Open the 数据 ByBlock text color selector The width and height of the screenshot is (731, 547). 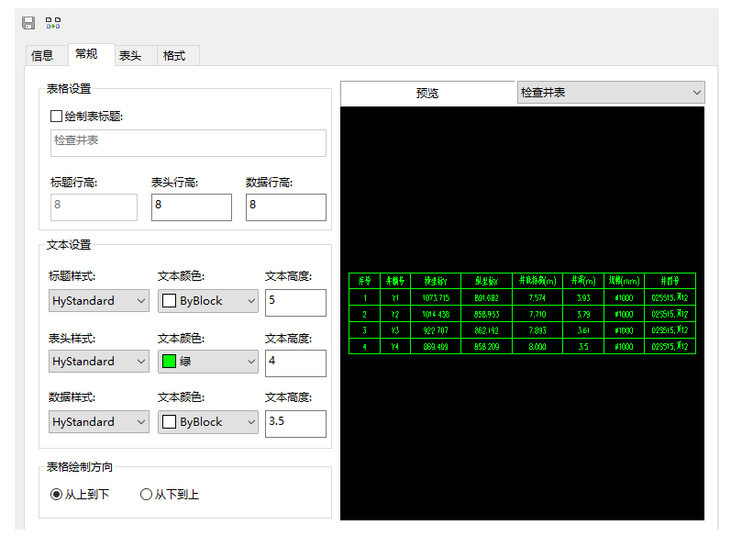point(207,422)
